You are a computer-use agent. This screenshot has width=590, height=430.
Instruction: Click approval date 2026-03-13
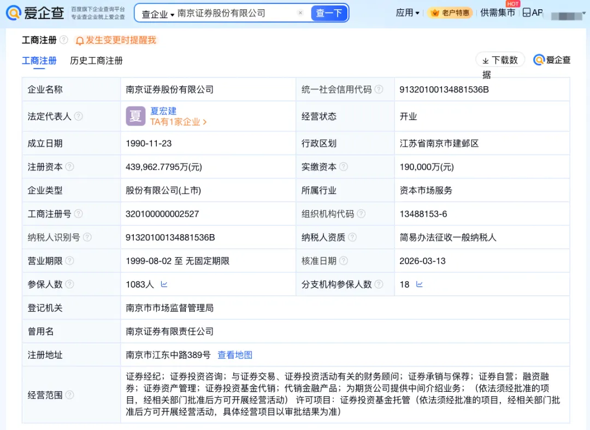[422, 261]
